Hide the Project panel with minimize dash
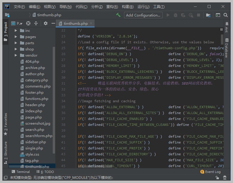233x183 pixels. point(53,23)
